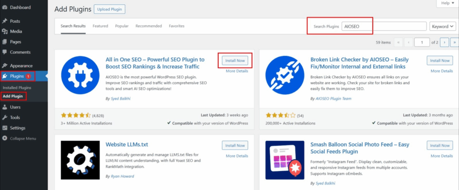This screenshot has width=459, height=190.
Task: Click the Comments bubble icon
Action: 4,52
